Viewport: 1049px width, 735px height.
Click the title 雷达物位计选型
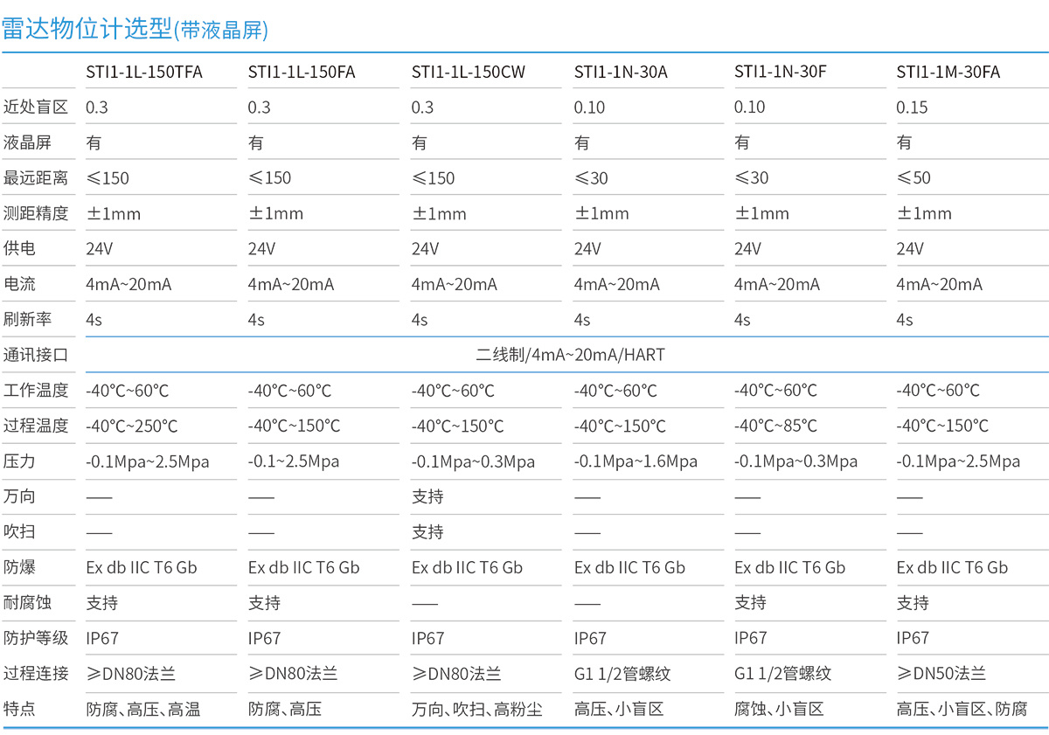pos(87,28)
